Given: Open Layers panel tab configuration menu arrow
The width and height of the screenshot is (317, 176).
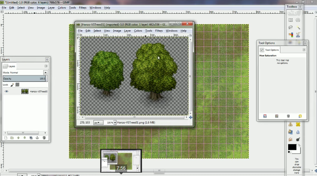Looking at the screenshot, I should pos(46,66).
